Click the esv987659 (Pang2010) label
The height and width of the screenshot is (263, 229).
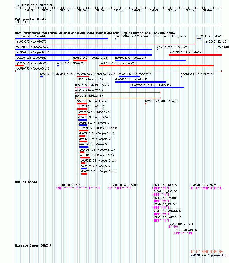click(94, 123)
